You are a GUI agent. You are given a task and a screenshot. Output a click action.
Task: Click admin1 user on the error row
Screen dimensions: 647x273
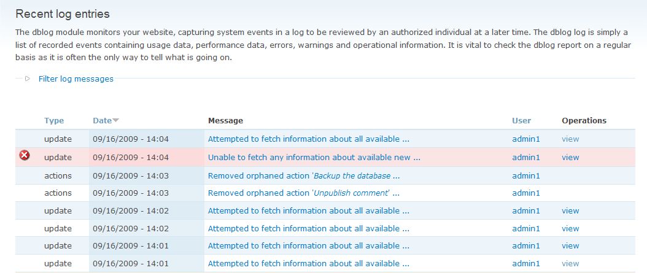(x=526, y=157)
